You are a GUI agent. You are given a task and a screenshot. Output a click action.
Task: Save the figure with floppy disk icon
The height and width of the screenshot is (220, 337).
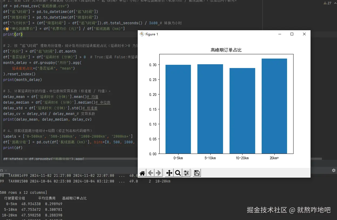(197, 173)
